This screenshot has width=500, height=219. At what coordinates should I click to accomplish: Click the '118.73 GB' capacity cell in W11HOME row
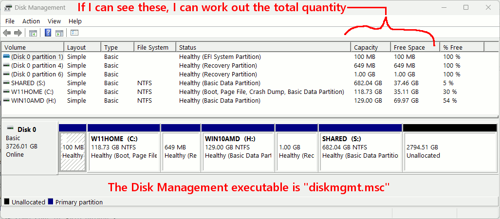(368, 92)
